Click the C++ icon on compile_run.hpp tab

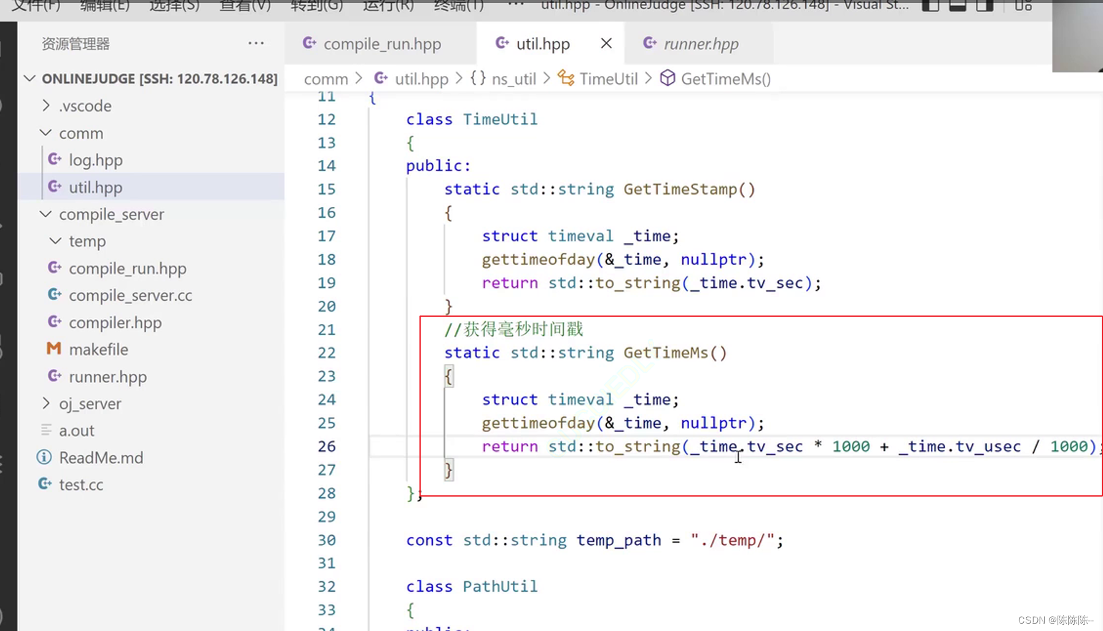[x=310, y=43]
